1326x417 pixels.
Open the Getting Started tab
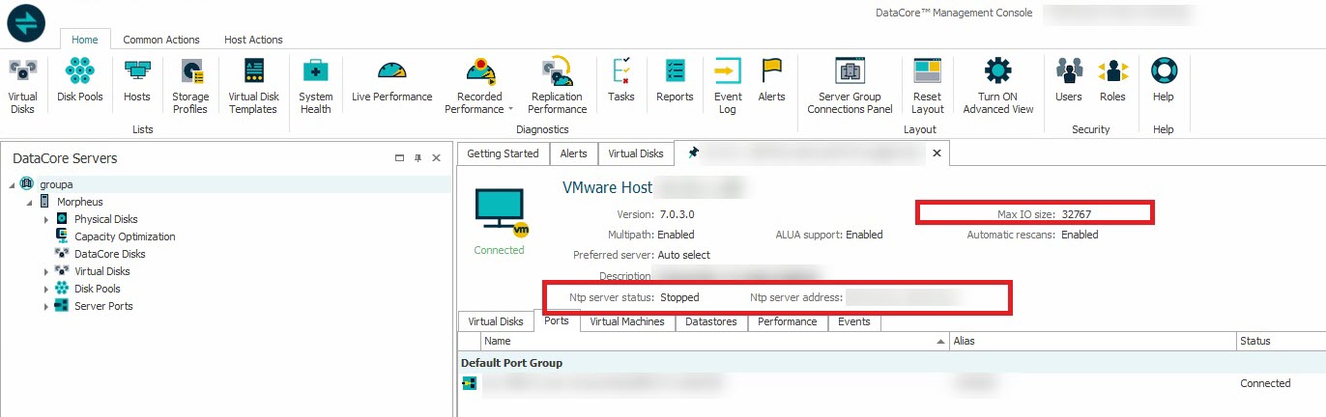point(503,153)
